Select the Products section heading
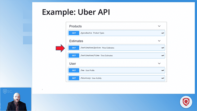 [75, 26]
